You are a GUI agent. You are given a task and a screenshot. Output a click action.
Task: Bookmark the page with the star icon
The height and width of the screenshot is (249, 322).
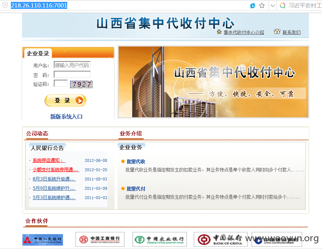click(x=262, y=6)
